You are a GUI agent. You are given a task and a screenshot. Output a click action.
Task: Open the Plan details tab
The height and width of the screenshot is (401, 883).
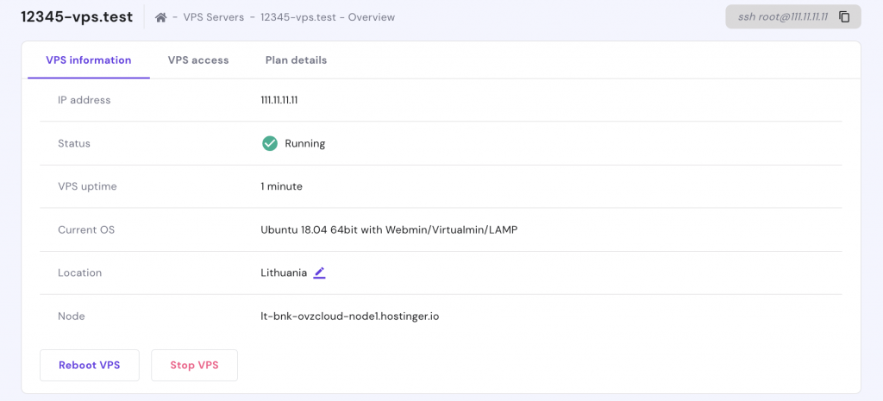pos(296,60)
